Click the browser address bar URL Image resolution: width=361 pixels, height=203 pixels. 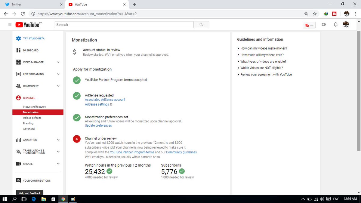[x=87, y=14]
